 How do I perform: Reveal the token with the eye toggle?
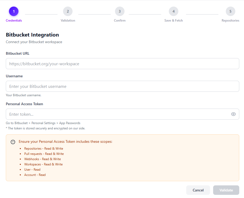point(233,114)
